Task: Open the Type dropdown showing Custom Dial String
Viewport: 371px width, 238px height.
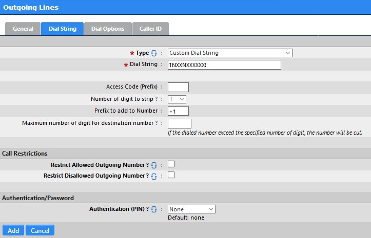Action: pos(230,53)
